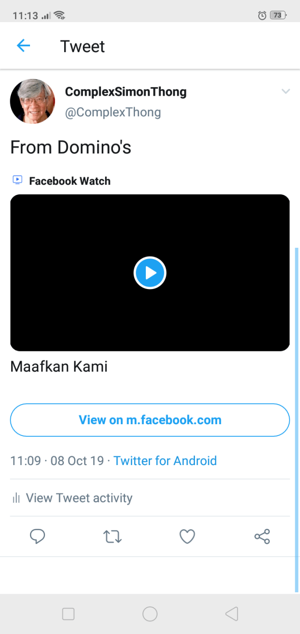The image size is (300, 634).
Task: Open the Twitter for Android link
Action: click(x=165, y=461)
